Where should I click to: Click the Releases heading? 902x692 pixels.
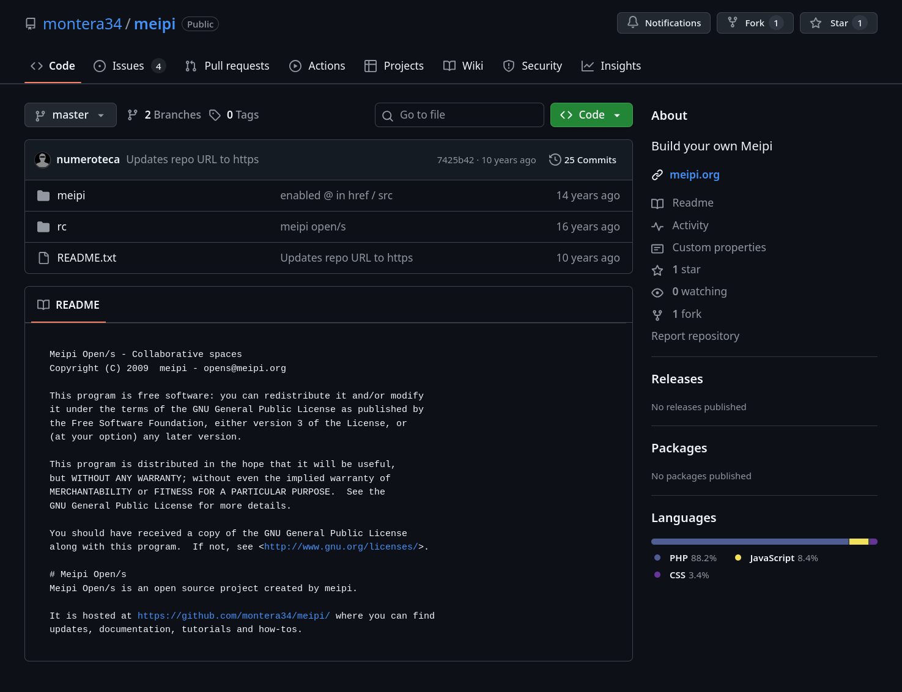click(677, 379)
